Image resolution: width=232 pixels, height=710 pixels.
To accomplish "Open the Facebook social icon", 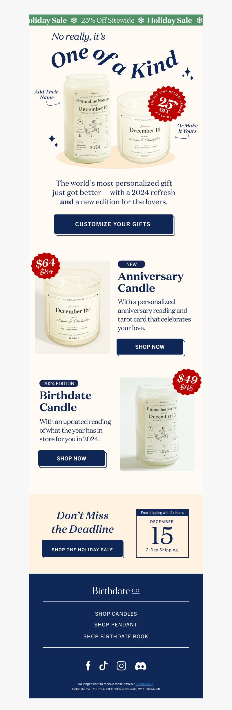I will point(88,666).
